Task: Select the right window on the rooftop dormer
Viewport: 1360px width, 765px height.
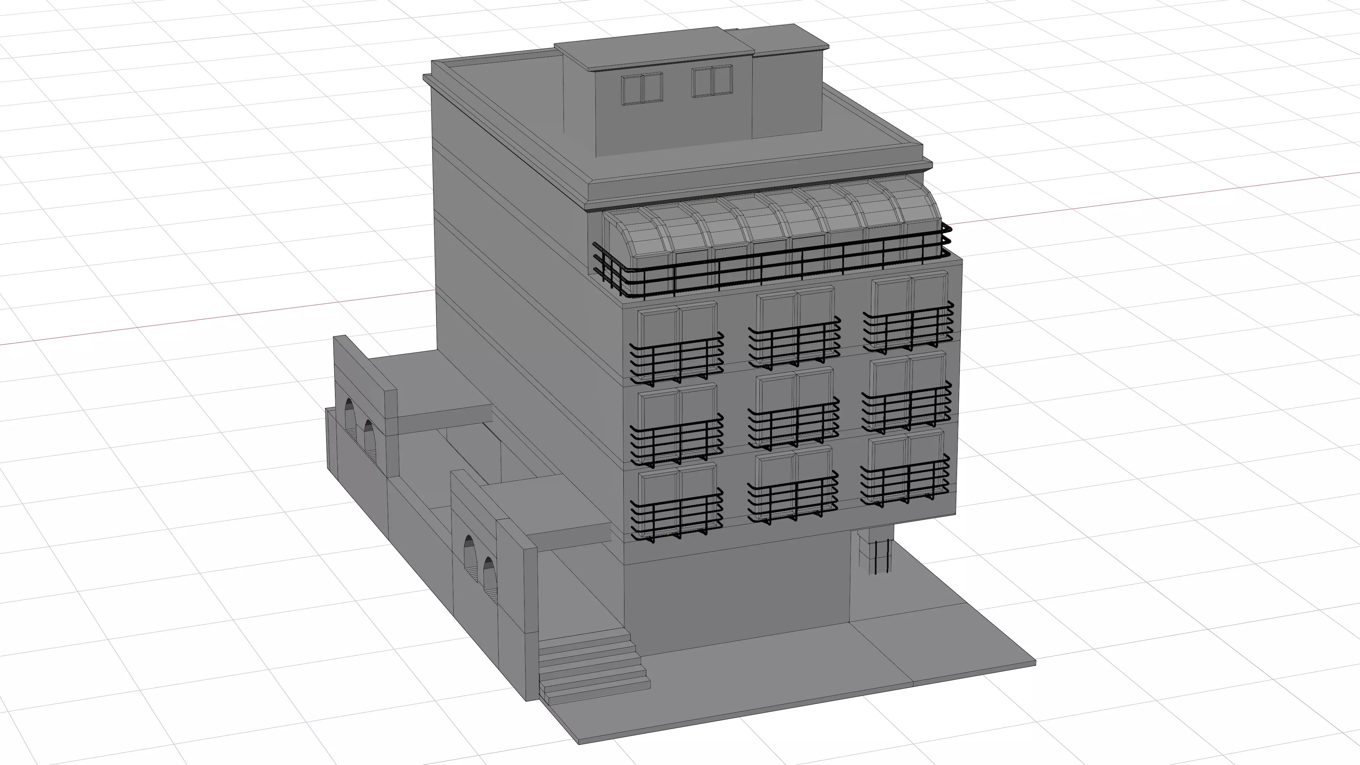Action: pos(712,81)
